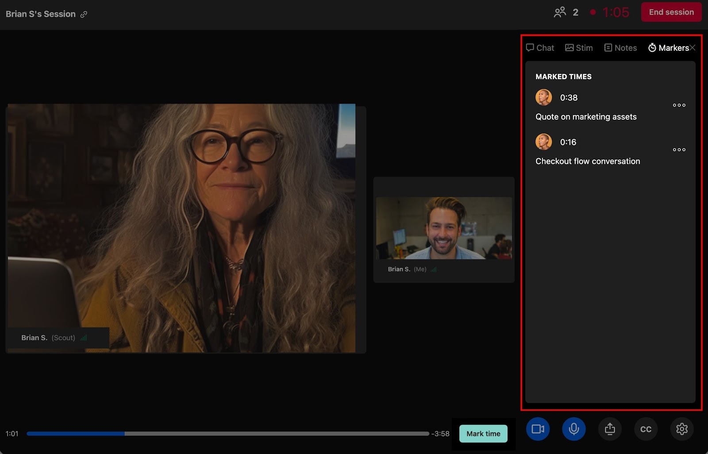Open the share screen icon
Viewport: 708px width, 454px height.
tap(610, 429)
